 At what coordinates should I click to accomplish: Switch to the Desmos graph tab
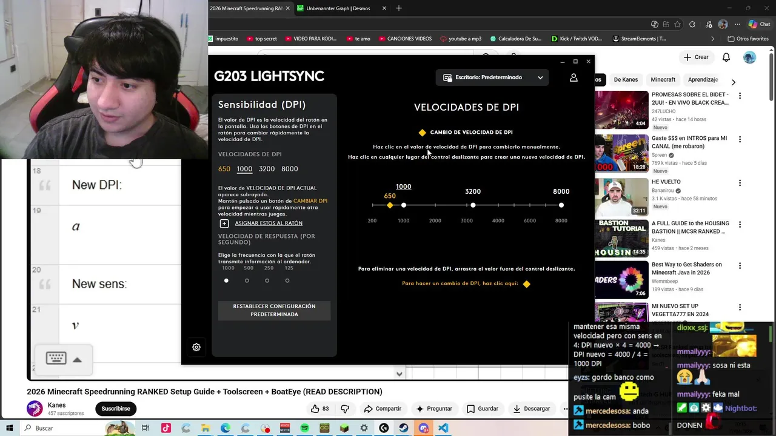[x=342, y=8]
